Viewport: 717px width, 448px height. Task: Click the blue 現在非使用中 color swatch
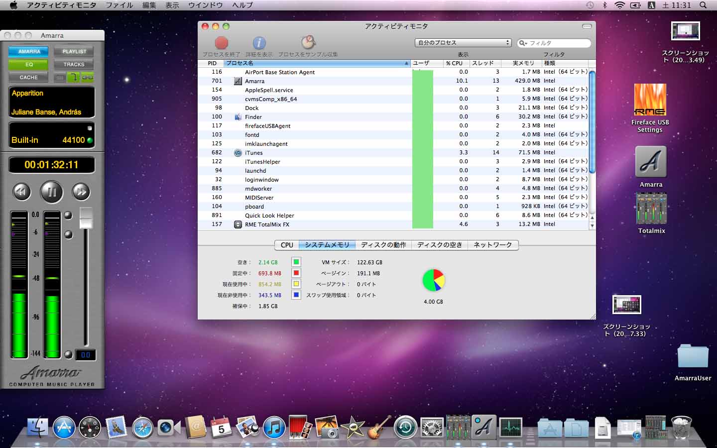(x=296, y=295)
